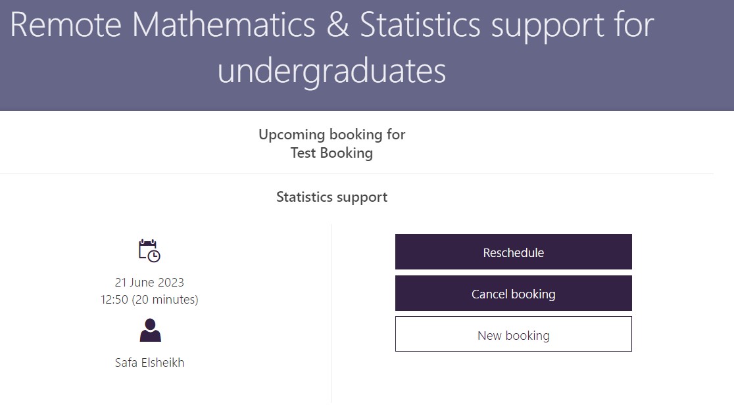Click the Upcoming booking for label

click(331, 135)
